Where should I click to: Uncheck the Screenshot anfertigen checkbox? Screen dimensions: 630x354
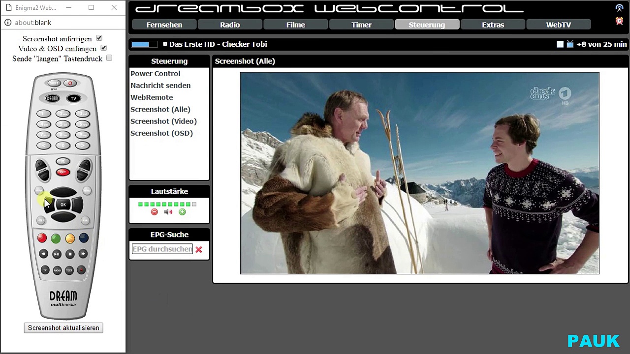(99, 38)
